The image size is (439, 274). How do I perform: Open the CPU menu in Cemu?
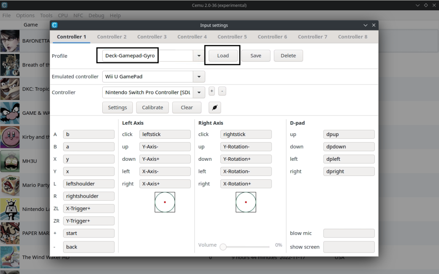coord(63,16)
